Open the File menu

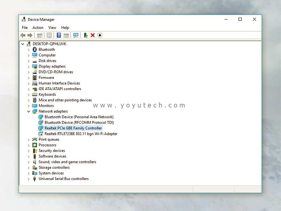(x=25, y=28)
